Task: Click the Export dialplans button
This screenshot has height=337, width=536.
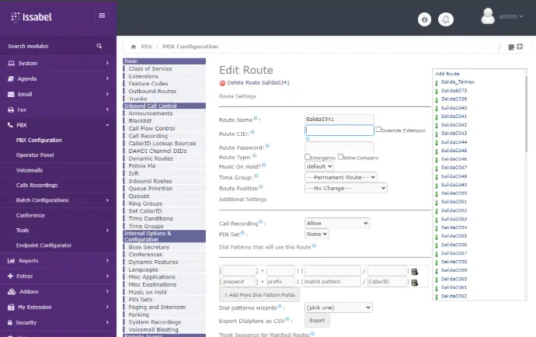Action: click(317, 320)
